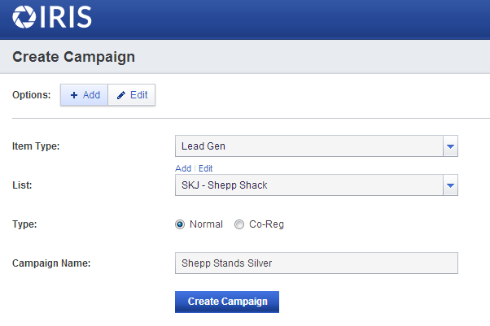The image size is (490, 326).
Task: Open Item Type dropdown arrow
Action: (x=450, y=146)
